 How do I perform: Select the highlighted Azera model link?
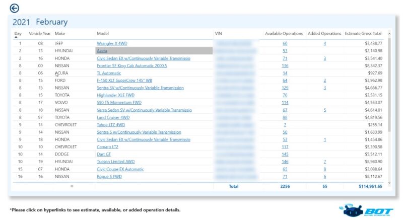[x=102, y=51]
